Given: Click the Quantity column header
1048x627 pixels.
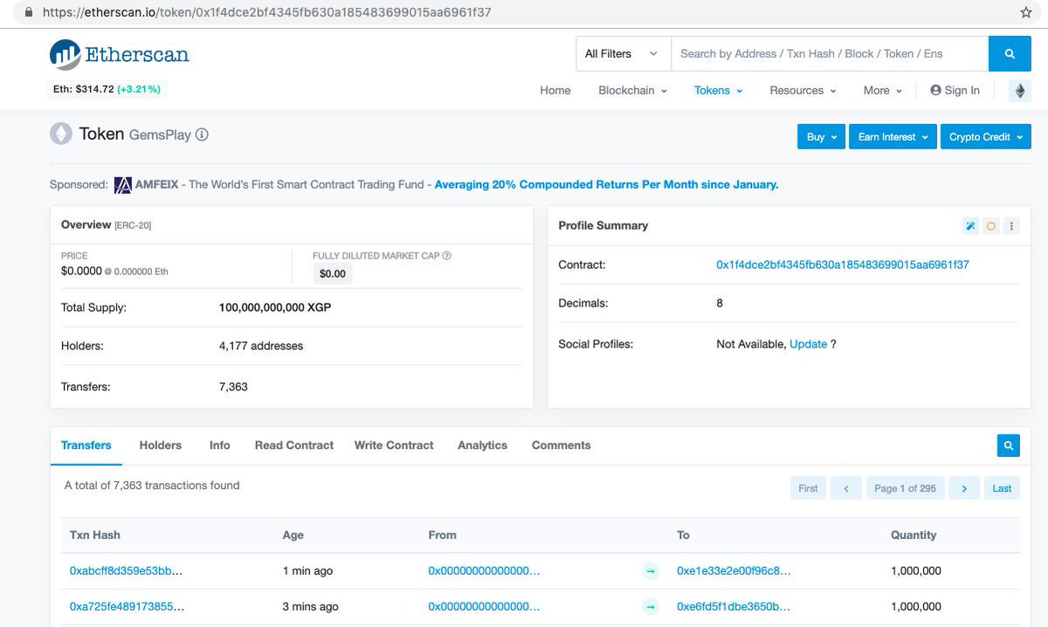Looking at the screenshot, I should [914, 534].
